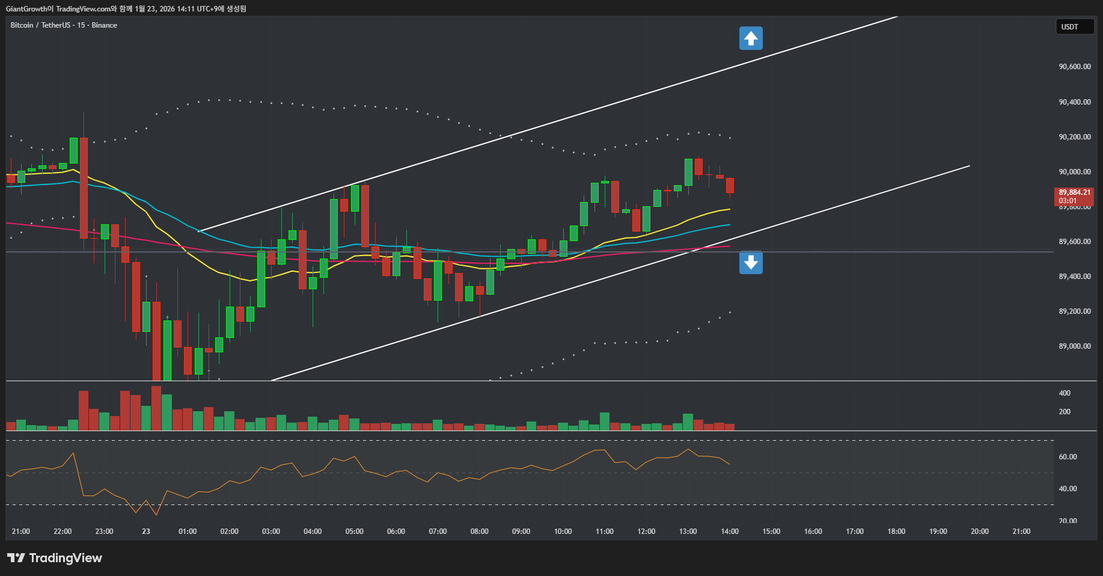Image resolution: width=1103 pixels, height=576 pixels.
Task: Click the RSI 40.00 scale label
Action: (1068, 489)
